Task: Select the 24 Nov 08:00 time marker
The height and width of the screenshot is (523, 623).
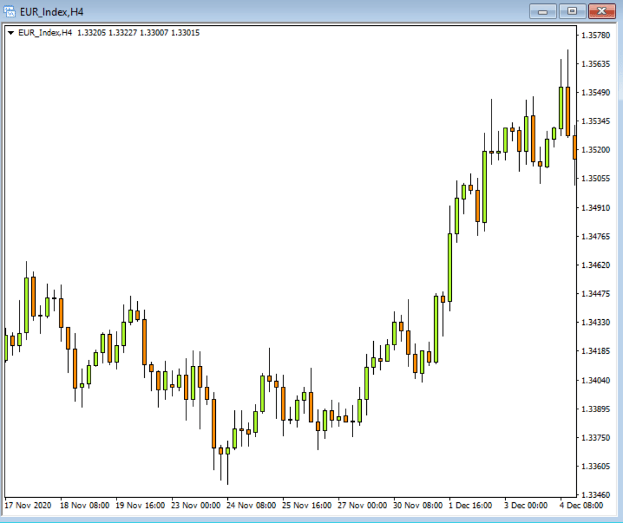Action: [251, 505]
